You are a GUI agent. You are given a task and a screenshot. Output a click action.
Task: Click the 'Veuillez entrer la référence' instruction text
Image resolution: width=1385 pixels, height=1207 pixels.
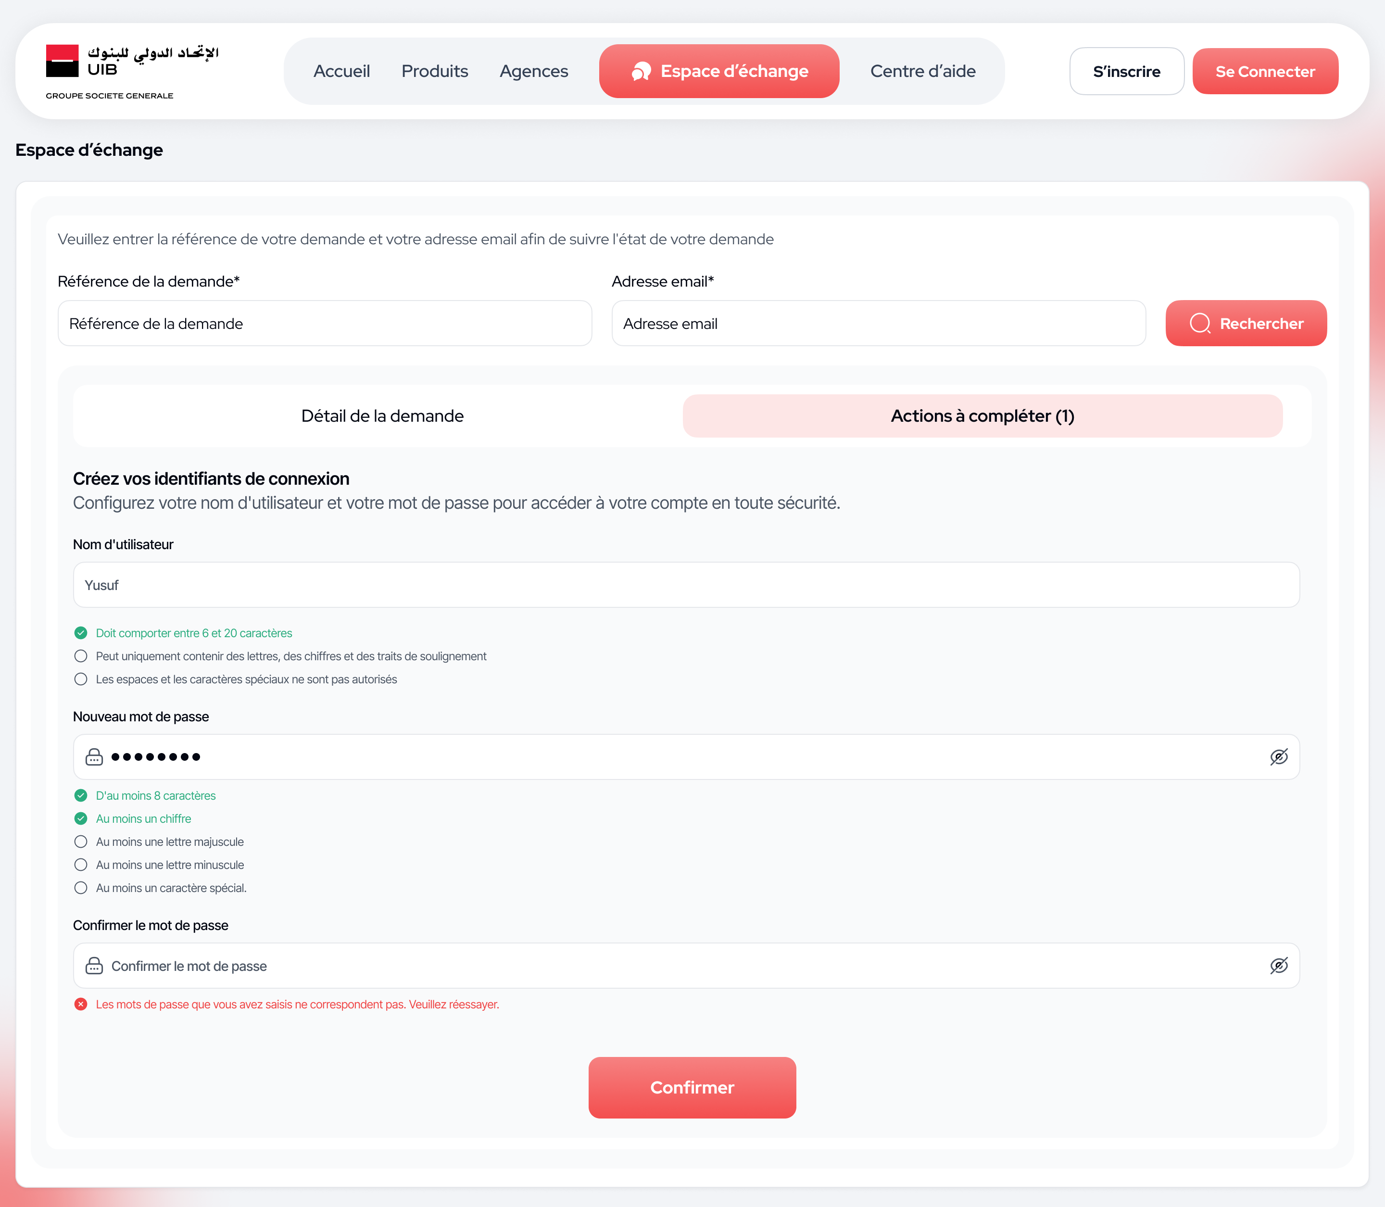coord(415,240)
